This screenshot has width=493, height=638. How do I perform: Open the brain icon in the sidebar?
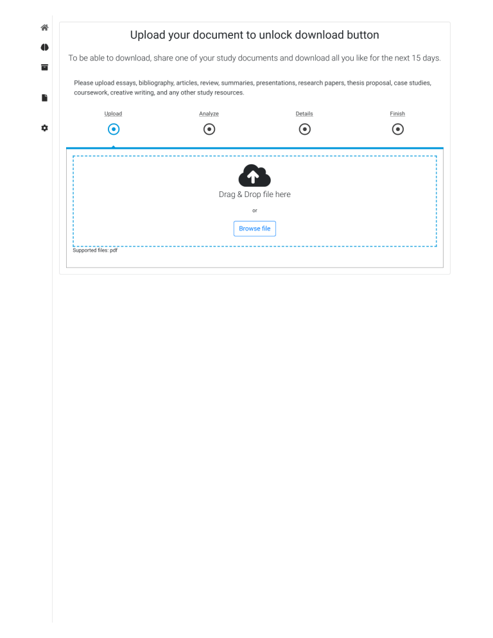[44, 47]
